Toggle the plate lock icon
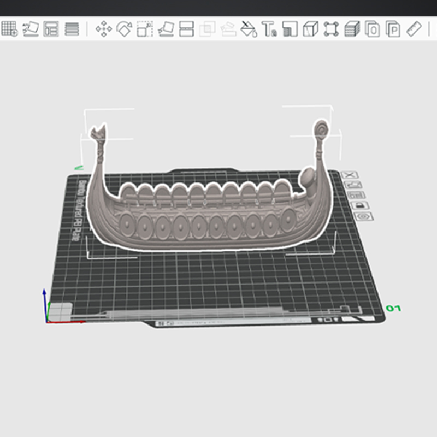437x437 pixels. click(360, 205)
